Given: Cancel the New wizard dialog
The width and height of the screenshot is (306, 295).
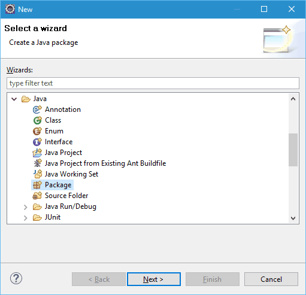Looking at the screenshot, I should coord(271,279).
